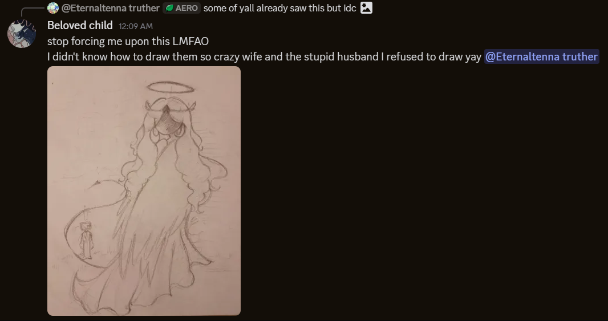Click the empty chat area right of the image
This screenshot has height=321, width=608.
point(423,190)
